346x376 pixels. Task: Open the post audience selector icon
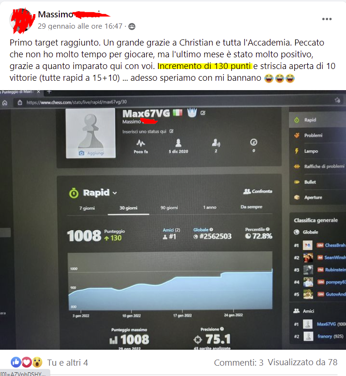pyautogui.click(x=132, y=26)
